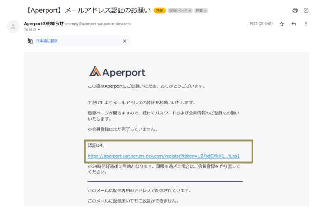Image resolution: width=318 pixels, height=208 pixels.
Task: Click the sender avatar icon
Action: point(13,27)
